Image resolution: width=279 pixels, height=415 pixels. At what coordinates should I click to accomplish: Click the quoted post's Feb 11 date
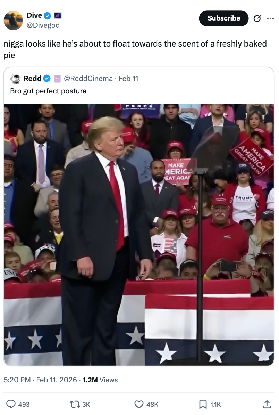(x=128, y=79)
